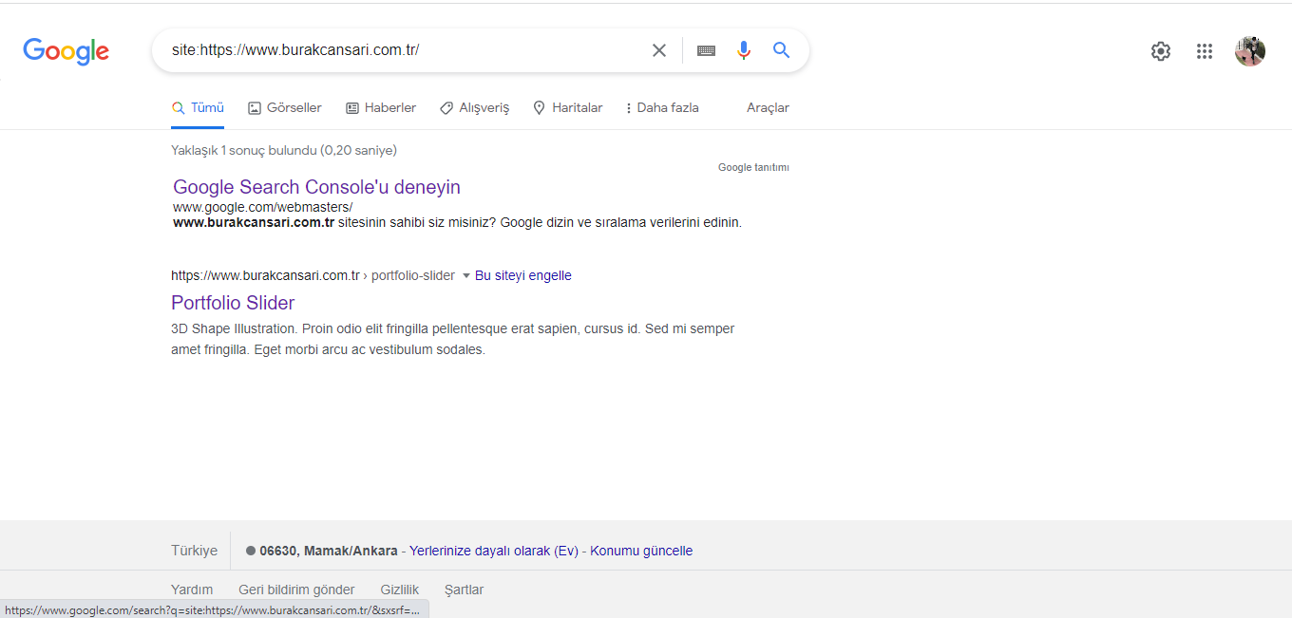This screenshot has height=618, width=1292.
Task: Open Google Search Console'u deneyin link
Action: [x=316, y=187]
